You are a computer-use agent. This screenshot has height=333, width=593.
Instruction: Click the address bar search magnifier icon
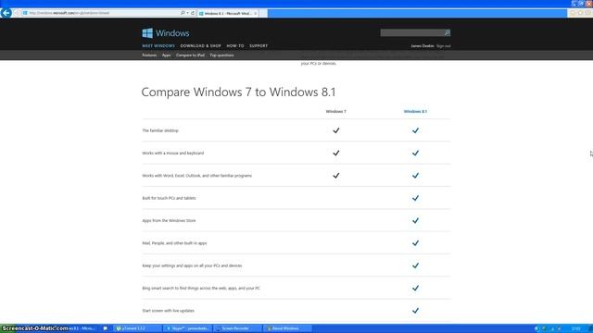(x=183, y=13)
